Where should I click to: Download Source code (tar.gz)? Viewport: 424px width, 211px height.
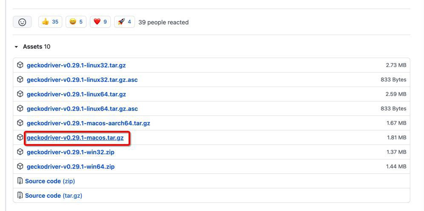coord(54,195)
